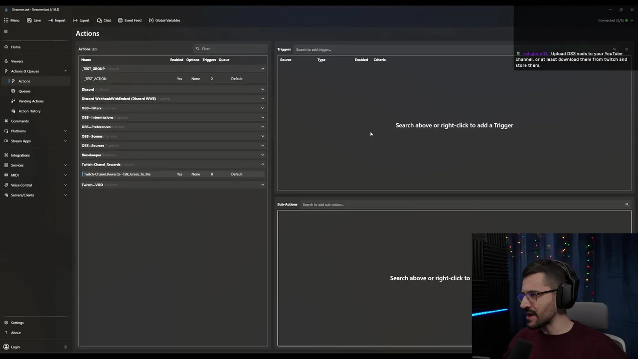Viewport: 638px width, 359px height.
Task: Click the Integrations sidebar icon
Action: coord(6,155)
